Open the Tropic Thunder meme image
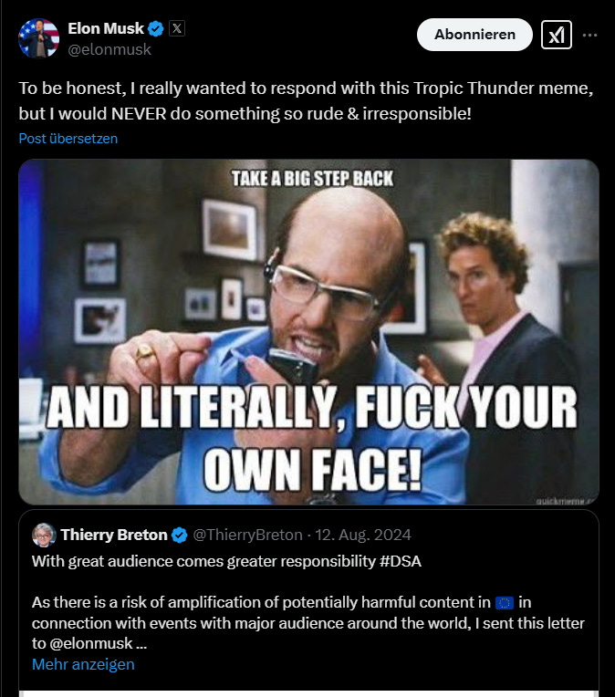615x697 pixels. click(308, 331)
